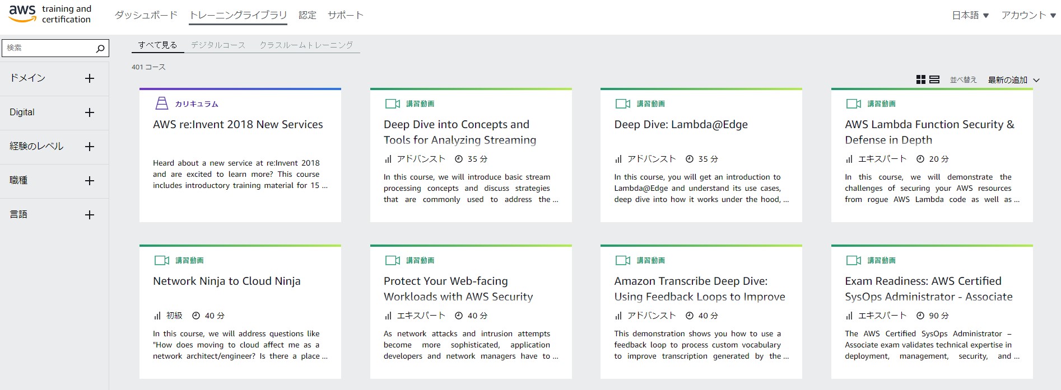Open Network Ninja to Cloud Ninja course
Image resolution: width=1061 pixels, height=390 pixels.
227,281
